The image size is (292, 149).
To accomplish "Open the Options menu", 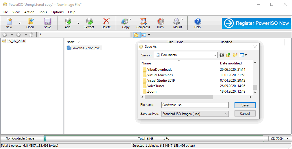I will (x=57, y=12).
